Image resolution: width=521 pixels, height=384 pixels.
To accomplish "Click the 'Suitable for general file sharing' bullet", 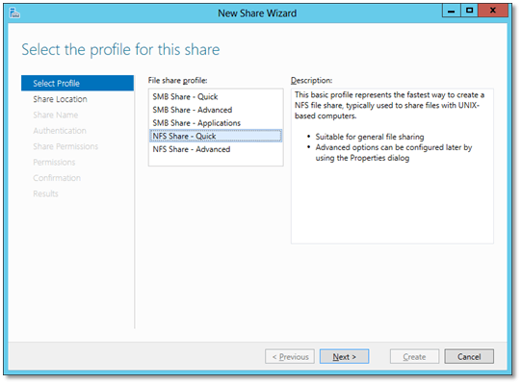I will pos(370,137).
